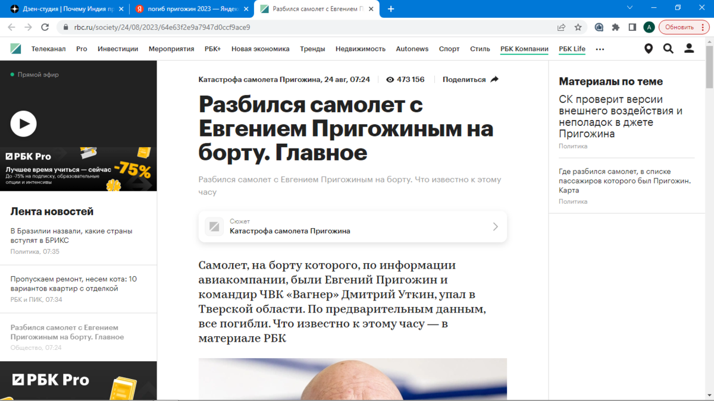This screenshot has width=714, height=401.
Task: Reload the current page
Action: (45, 27)
